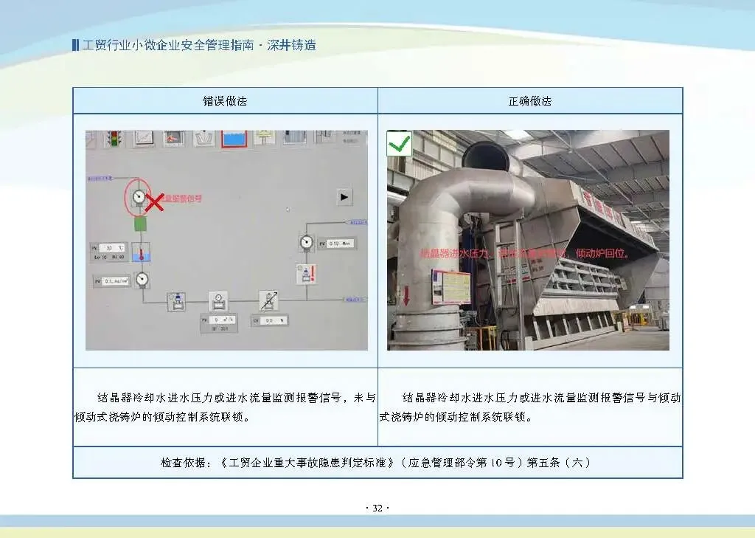Screen dimensions: 755x538
Task: Click right column caption 式浇铸炉的倾动控制系统联锁
Action: (x=456, y=416)
